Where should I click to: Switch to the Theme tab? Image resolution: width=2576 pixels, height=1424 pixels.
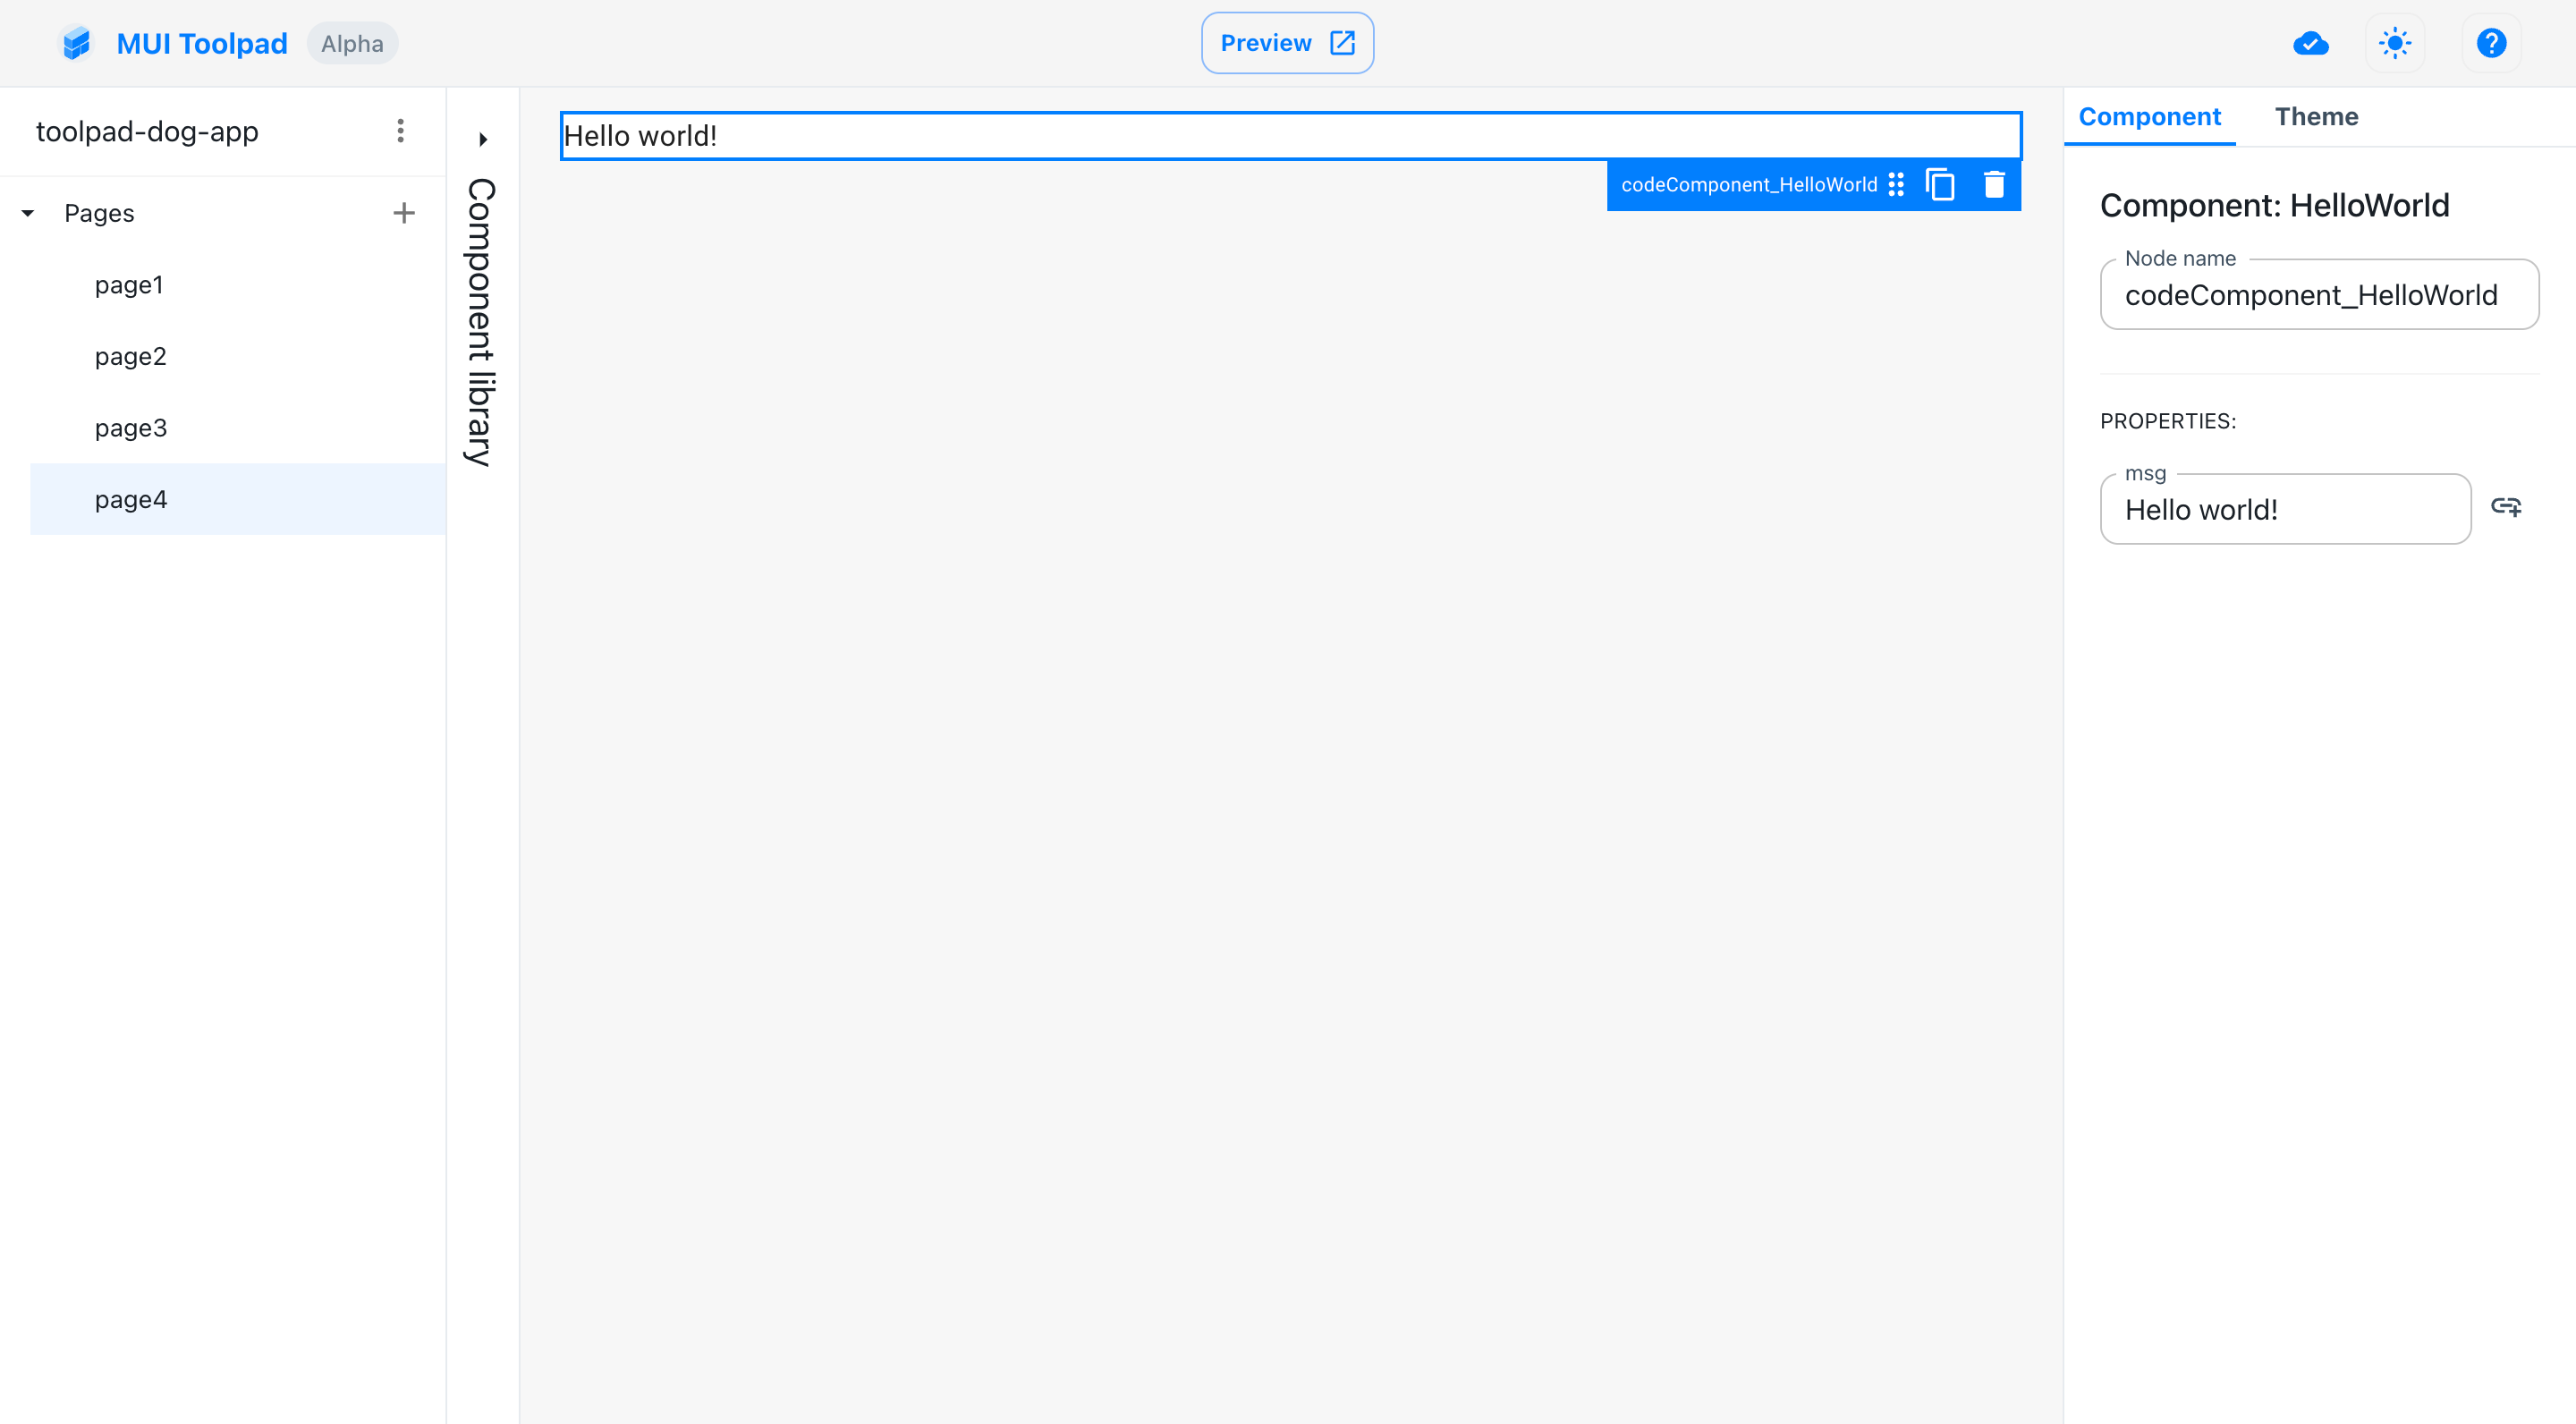[2316, 117]
